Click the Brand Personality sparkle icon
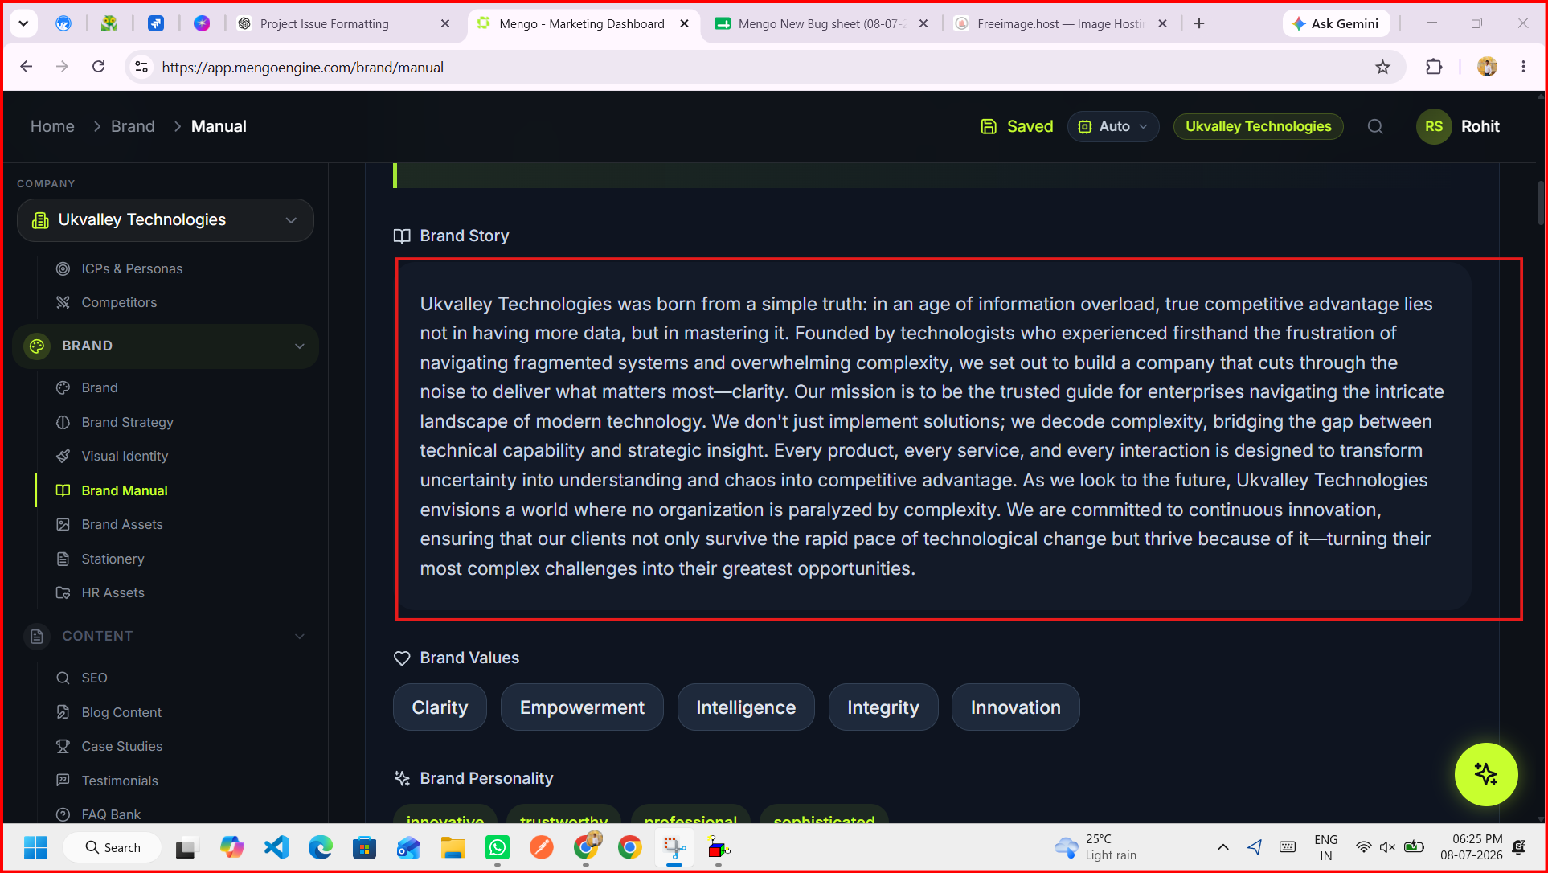The image size is (1548, 873). coord(402,778)
